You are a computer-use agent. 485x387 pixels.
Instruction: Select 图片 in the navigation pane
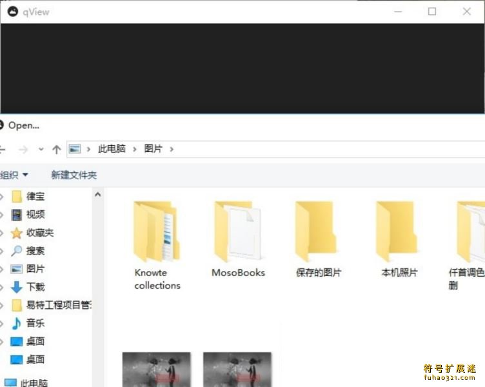[35, 269]
